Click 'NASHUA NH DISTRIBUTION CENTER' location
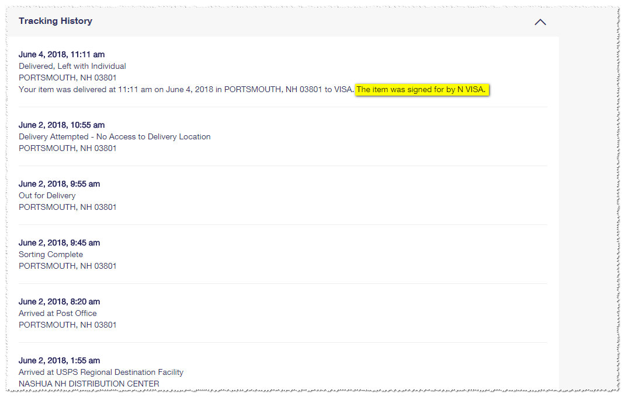 point(89,384)
